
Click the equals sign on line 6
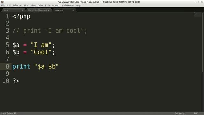coord(25,52)
